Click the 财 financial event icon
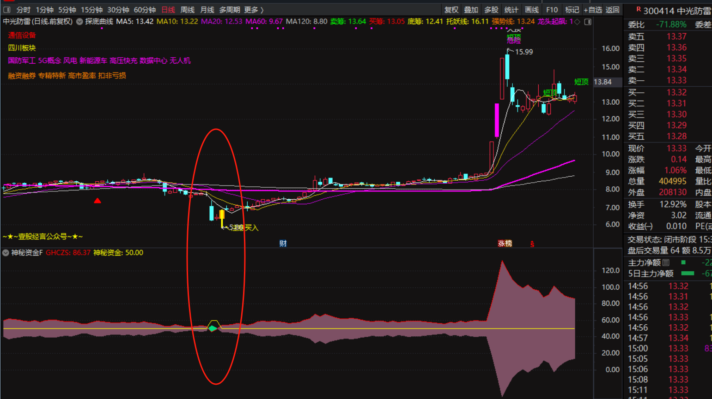712x399 pixels. pos(283,244)
